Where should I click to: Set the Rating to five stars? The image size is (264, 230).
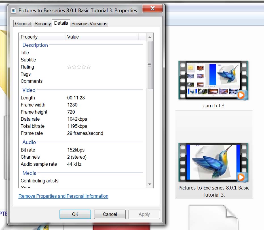pyautogui.click(x=88, y=67)
